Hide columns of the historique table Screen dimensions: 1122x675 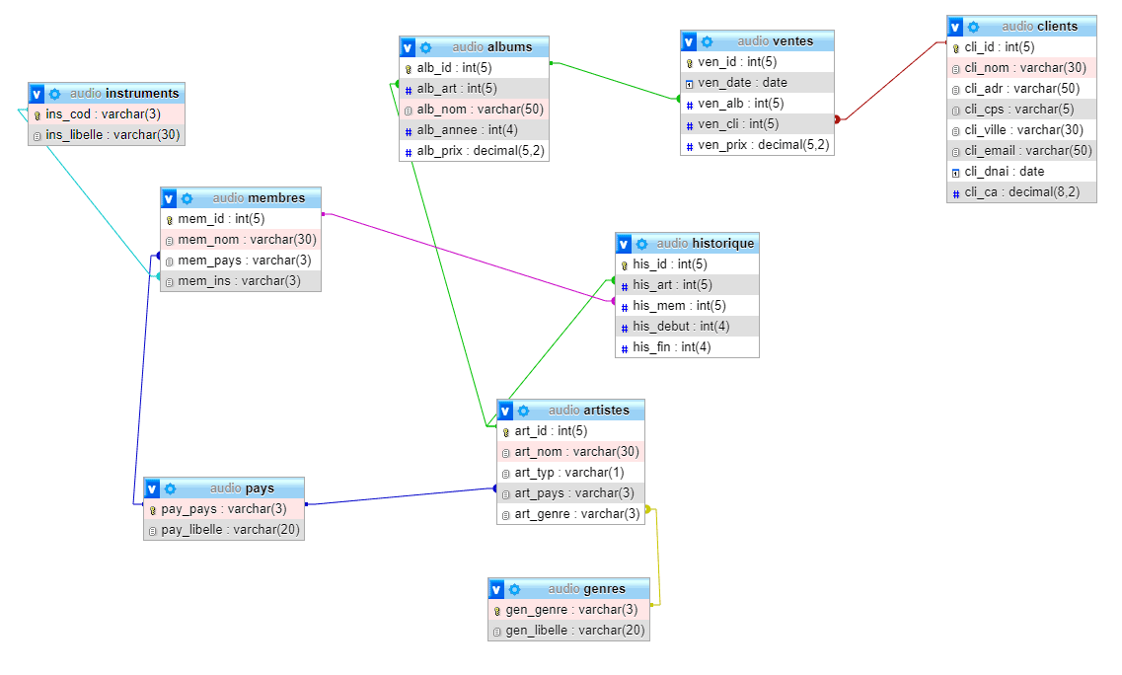point(624,244)
